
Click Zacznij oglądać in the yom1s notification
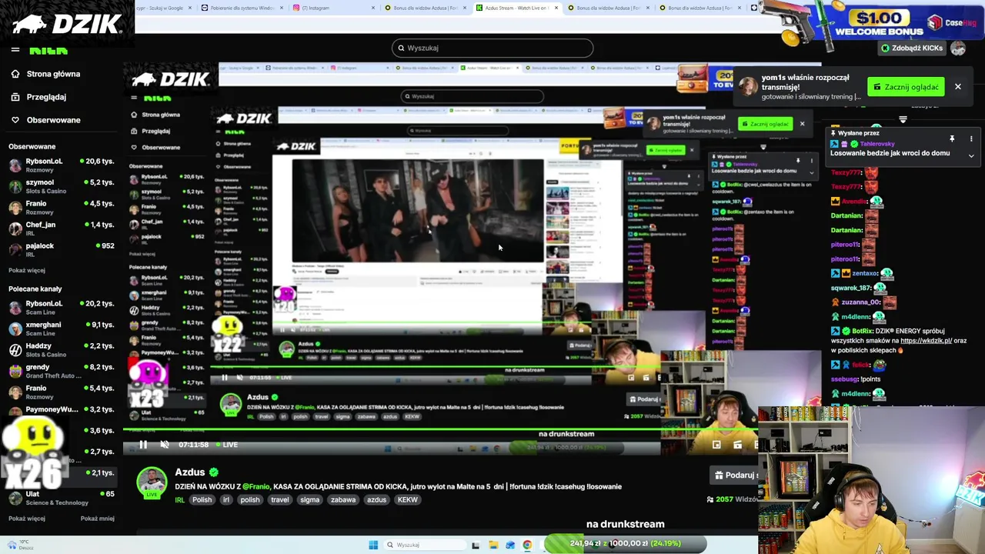pos(906,87)
